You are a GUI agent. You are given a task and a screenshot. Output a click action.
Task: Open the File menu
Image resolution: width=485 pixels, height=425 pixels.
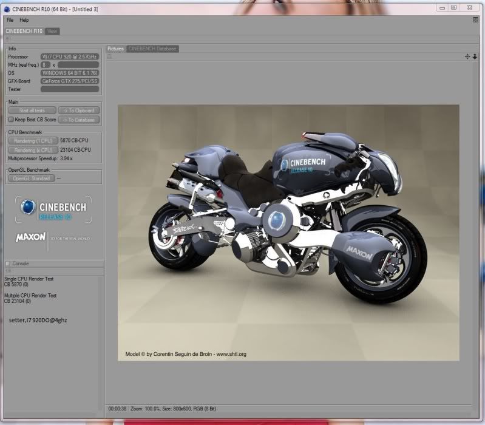coord(10,20)
